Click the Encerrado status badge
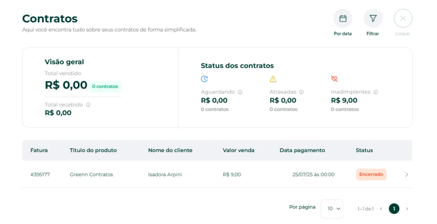This screenshot has width=437, height=224. point(371,174)
